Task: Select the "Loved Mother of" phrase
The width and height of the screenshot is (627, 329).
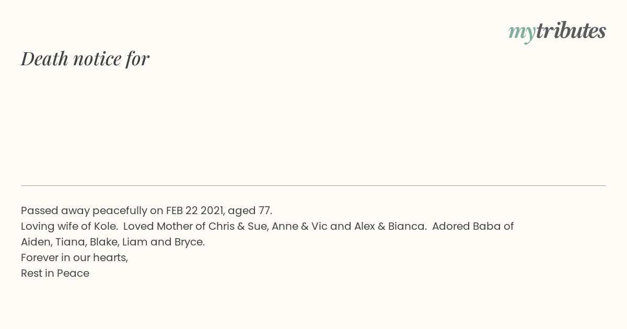Action: pos(165,227)
